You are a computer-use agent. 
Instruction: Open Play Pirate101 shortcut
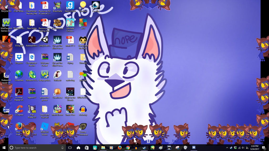(x=32, y=112)
